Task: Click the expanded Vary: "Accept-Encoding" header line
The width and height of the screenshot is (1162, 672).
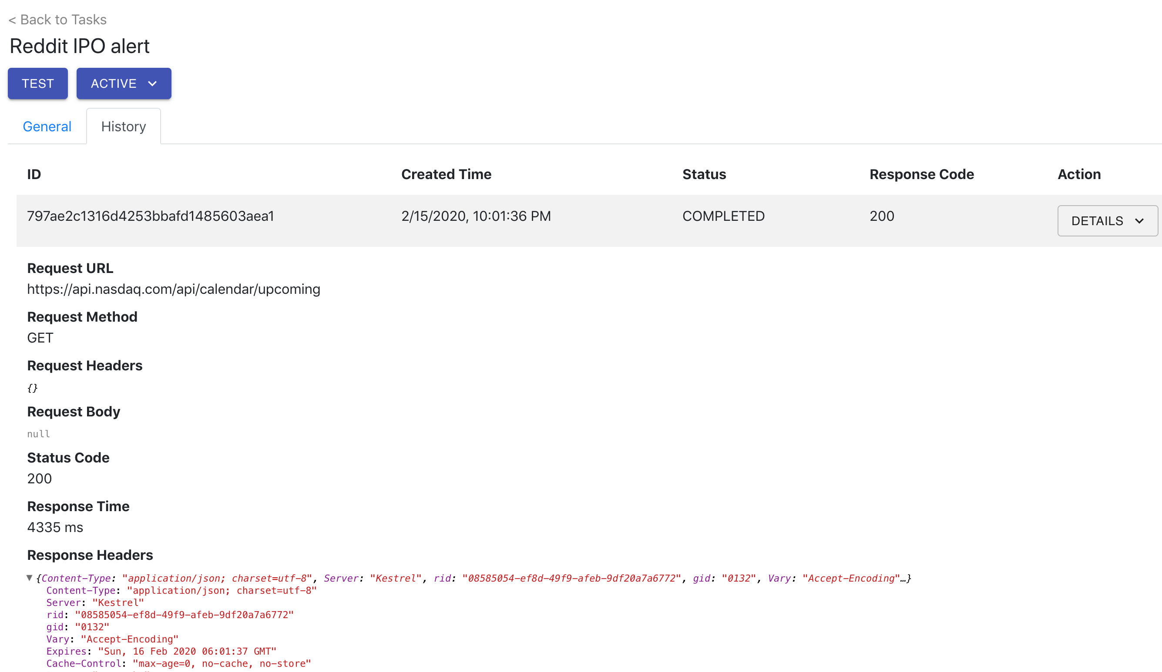Action: (x=113, y=639)
